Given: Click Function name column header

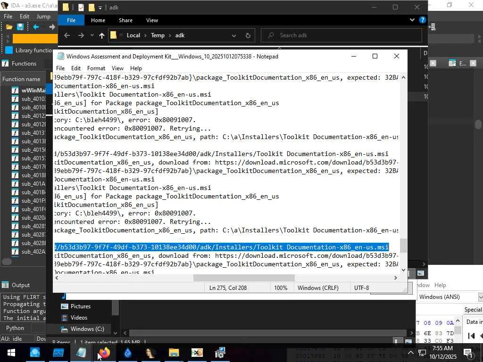Looking at the screenshot, I should tap(21, 79).
